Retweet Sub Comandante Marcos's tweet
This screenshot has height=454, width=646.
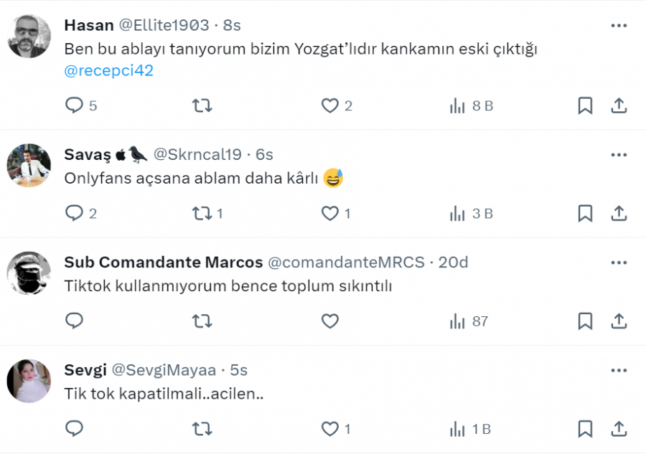202,321
